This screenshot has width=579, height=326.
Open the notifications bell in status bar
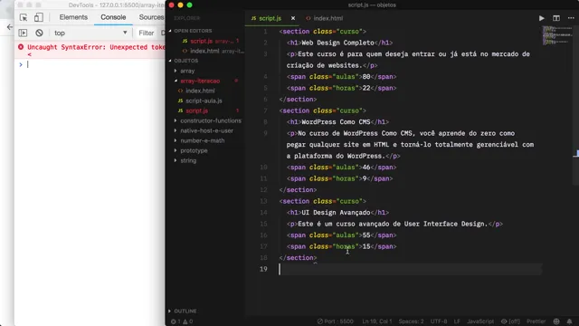coord(569,321)
